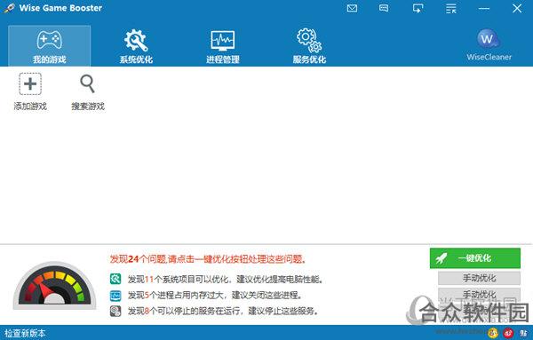
Task: Click the upper 手动优化 button
Action: tap(479, 278)
